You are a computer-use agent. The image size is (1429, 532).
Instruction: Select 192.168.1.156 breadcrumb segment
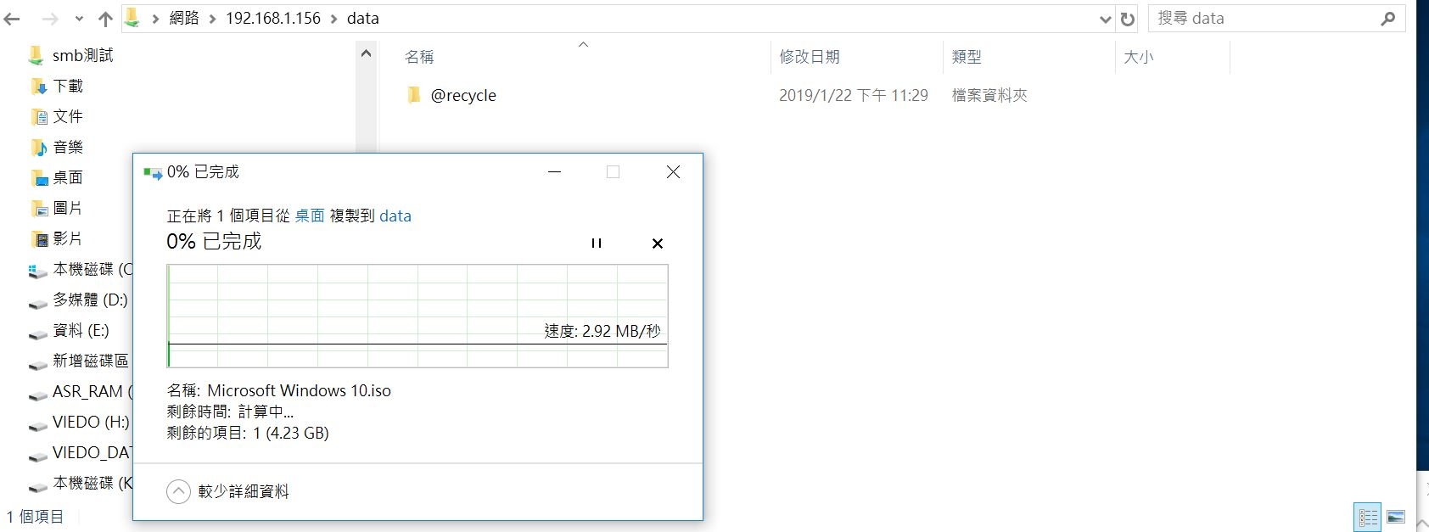click(273, 19)
